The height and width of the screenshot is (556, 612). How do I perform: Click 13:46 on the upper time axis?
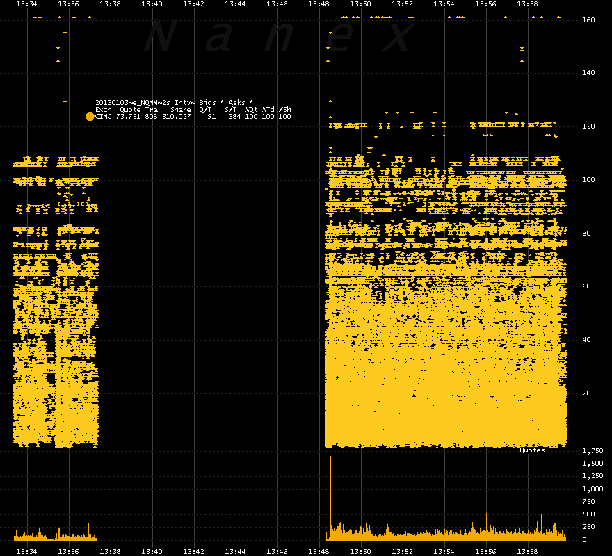[x=277, y=4]
